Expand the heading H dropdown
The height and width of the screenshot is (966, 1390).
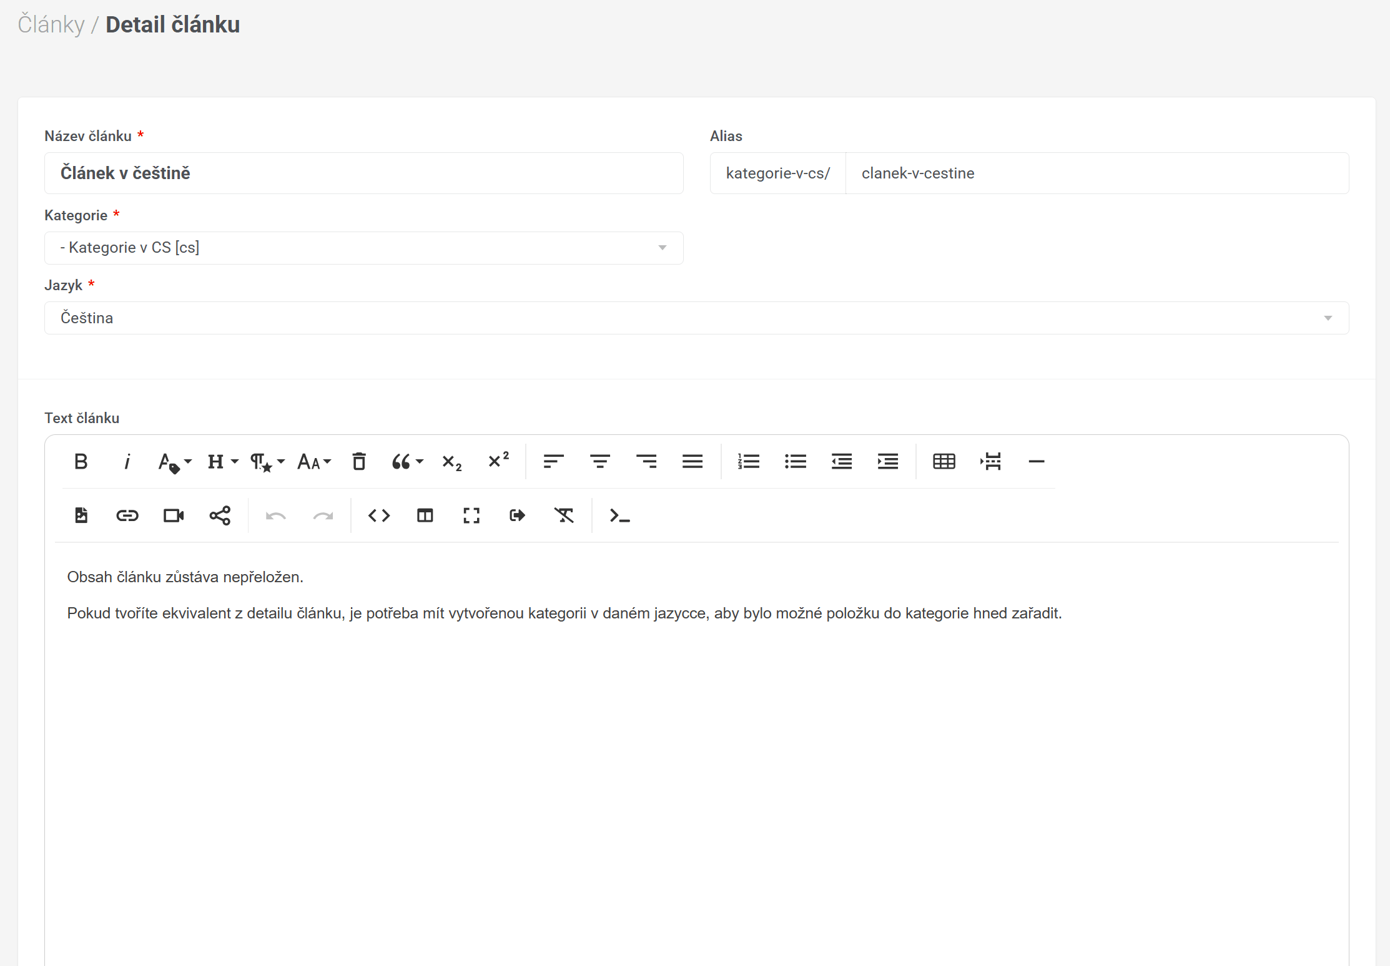tap(223, 462)
